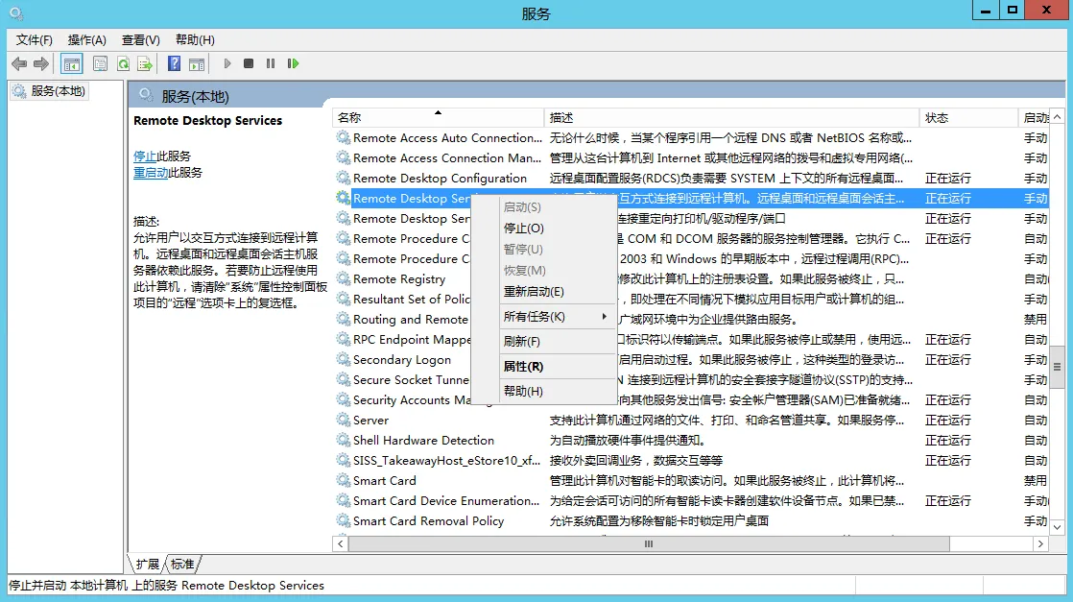Open the properties toolbar icon
This screenshot has width=1073, height=602.
tap(99, 63)
